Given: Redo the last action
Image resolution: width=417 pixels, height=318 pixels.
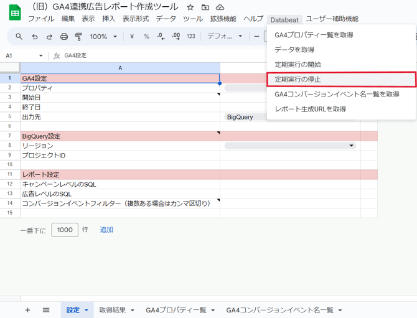Looking at the screenshot, I should pos(49,37).
